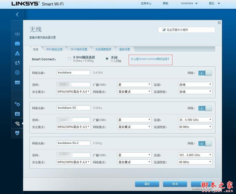Open broadcast SSID dropdown for 2.4 GHz

click(134, 85)
